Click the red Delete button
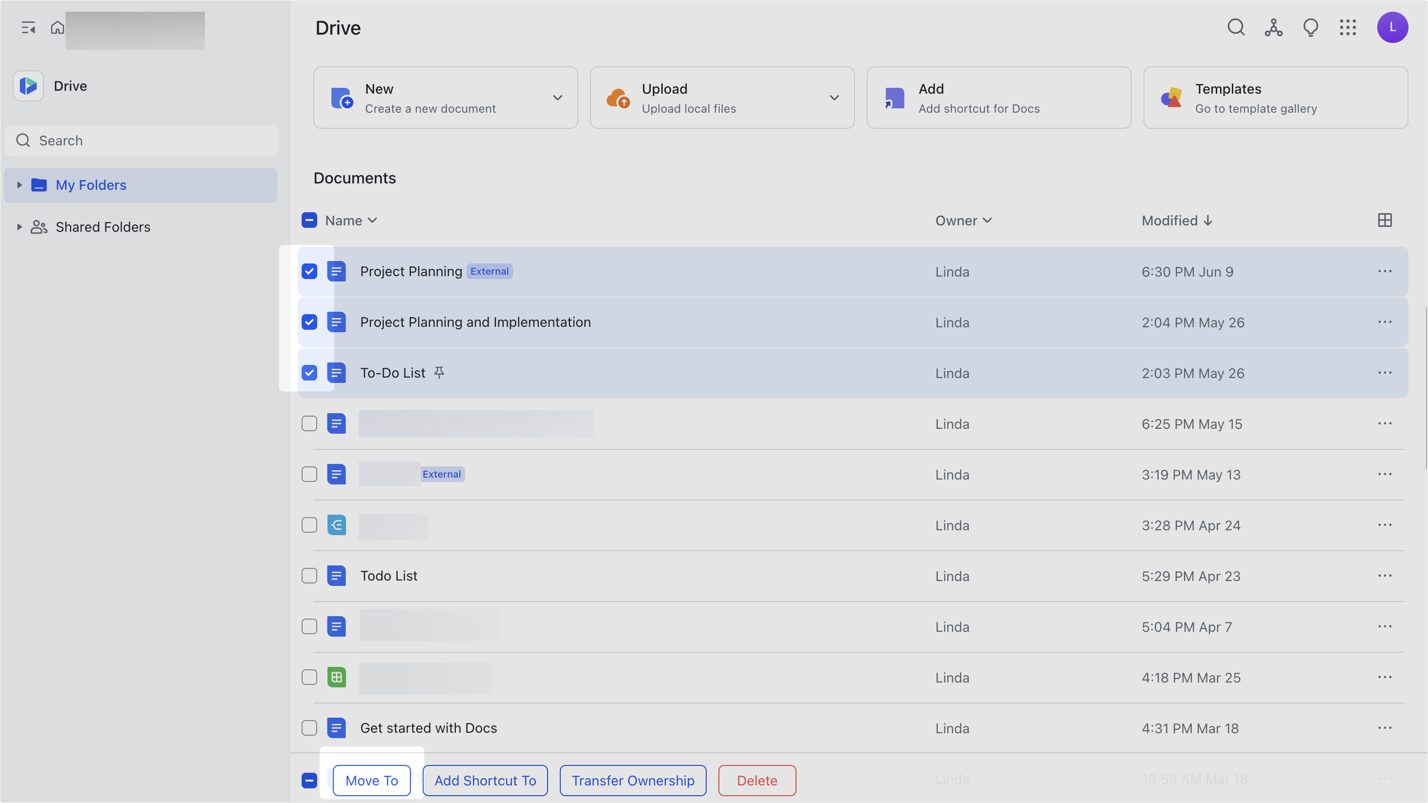The height and width of the screenshot is (803, 1428). (x=757, y=780)
